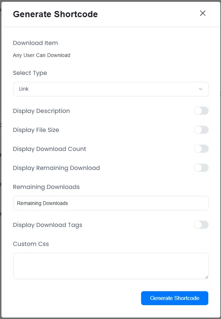Screen dimensions: 221x319
Task: Enable the Display Description toggle
Action: coord(201,111)
